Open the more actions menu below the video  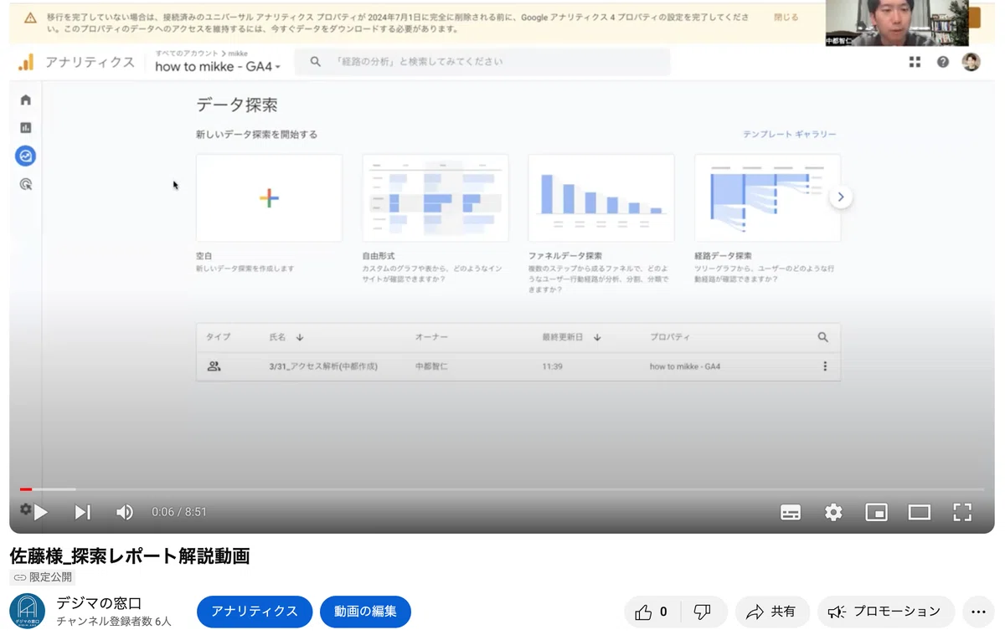(x=978, y=612)
